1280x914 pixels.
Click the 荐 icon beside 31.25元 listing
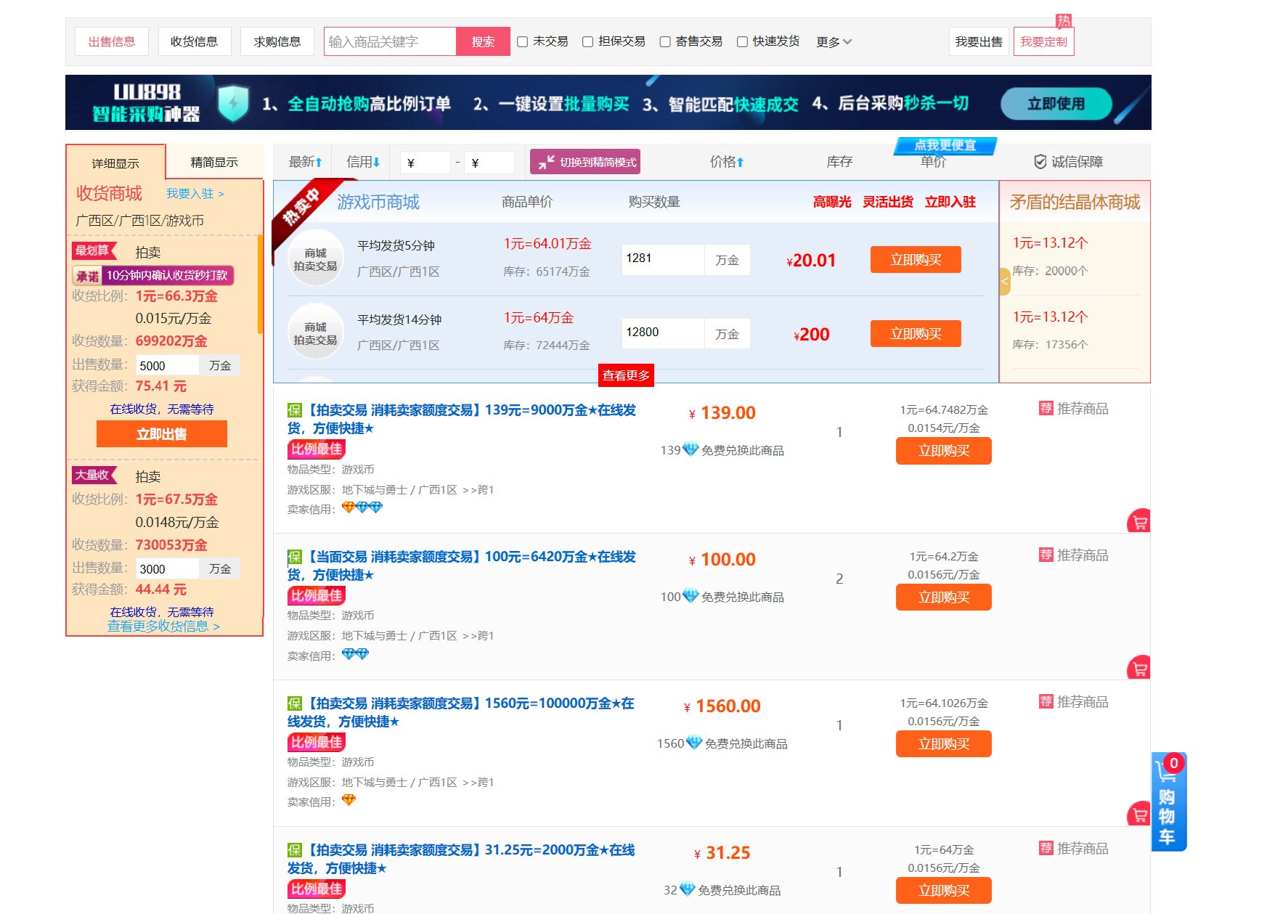pyautogui.click(x=1045, y=849)
